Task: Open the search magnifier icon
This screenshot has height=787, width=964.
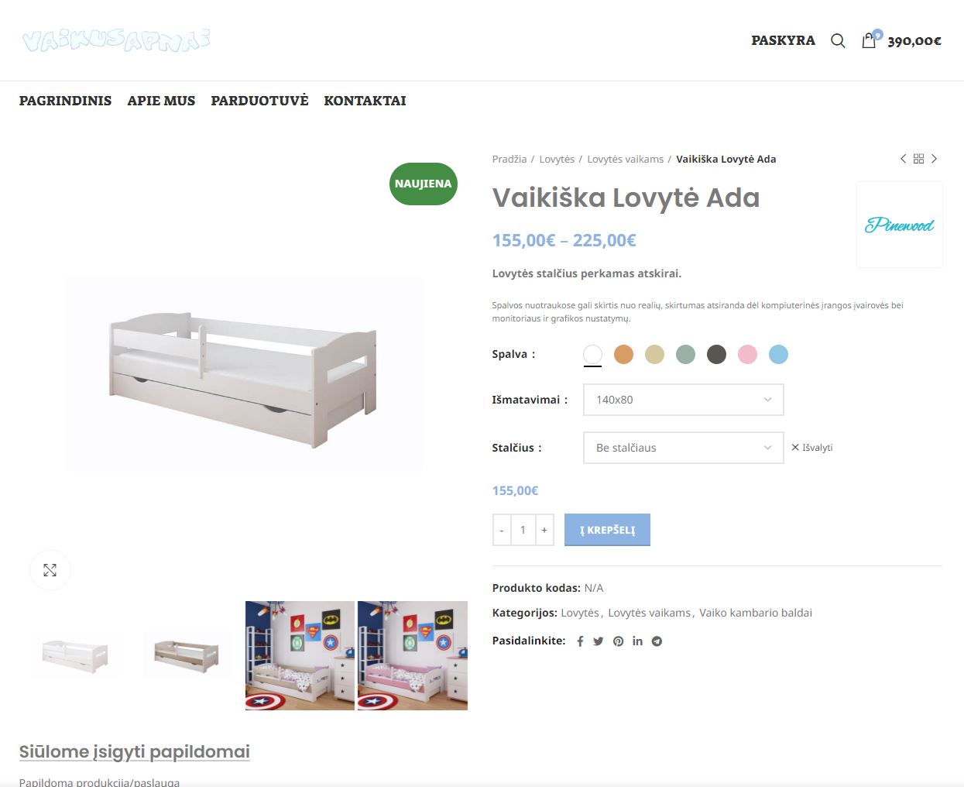Action: click(838, 40)
